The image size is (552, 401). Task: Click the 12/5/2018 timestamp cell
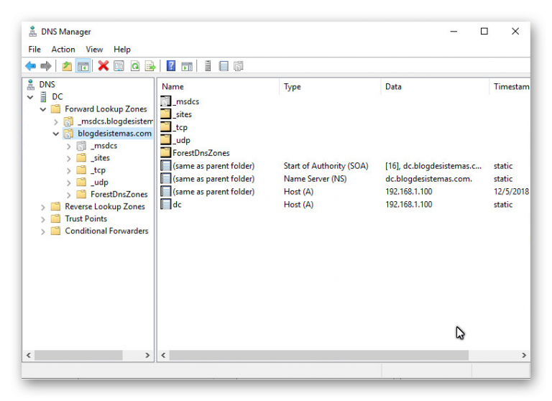[x=511, y=192]
